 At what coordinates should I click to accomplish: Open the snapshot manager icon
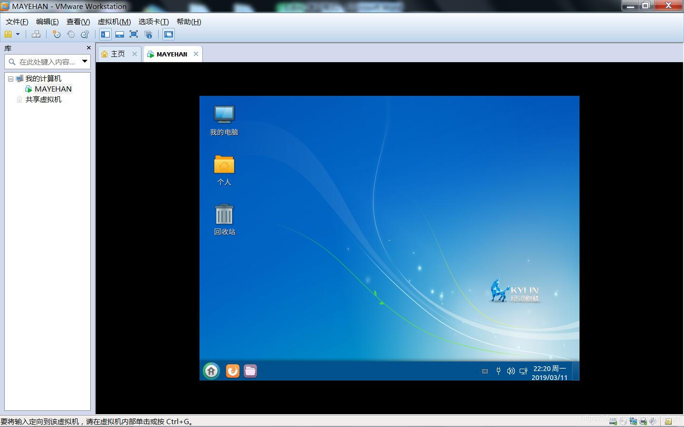click(85, 34)
